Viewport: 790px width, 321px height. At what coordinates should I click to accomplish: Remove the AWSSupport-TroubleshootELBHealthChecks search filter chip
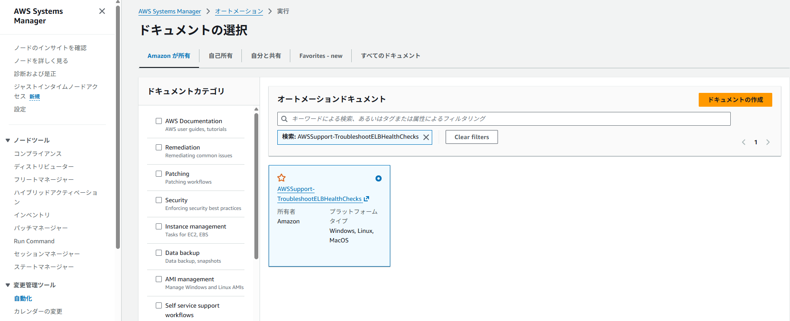(x=426, y=137)
